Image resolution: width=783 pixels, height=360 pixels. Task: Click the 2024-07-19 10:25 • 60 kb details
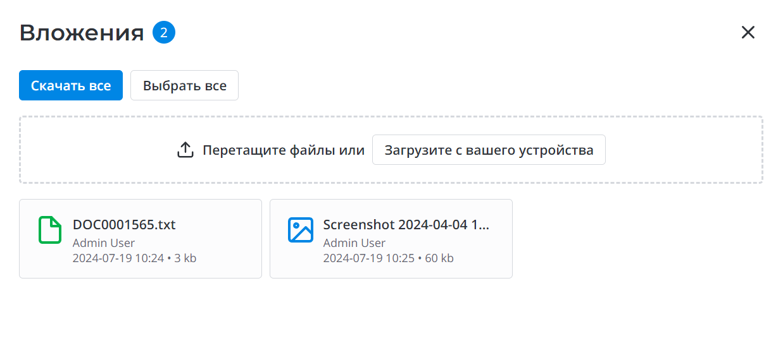(x=388, y=258)
